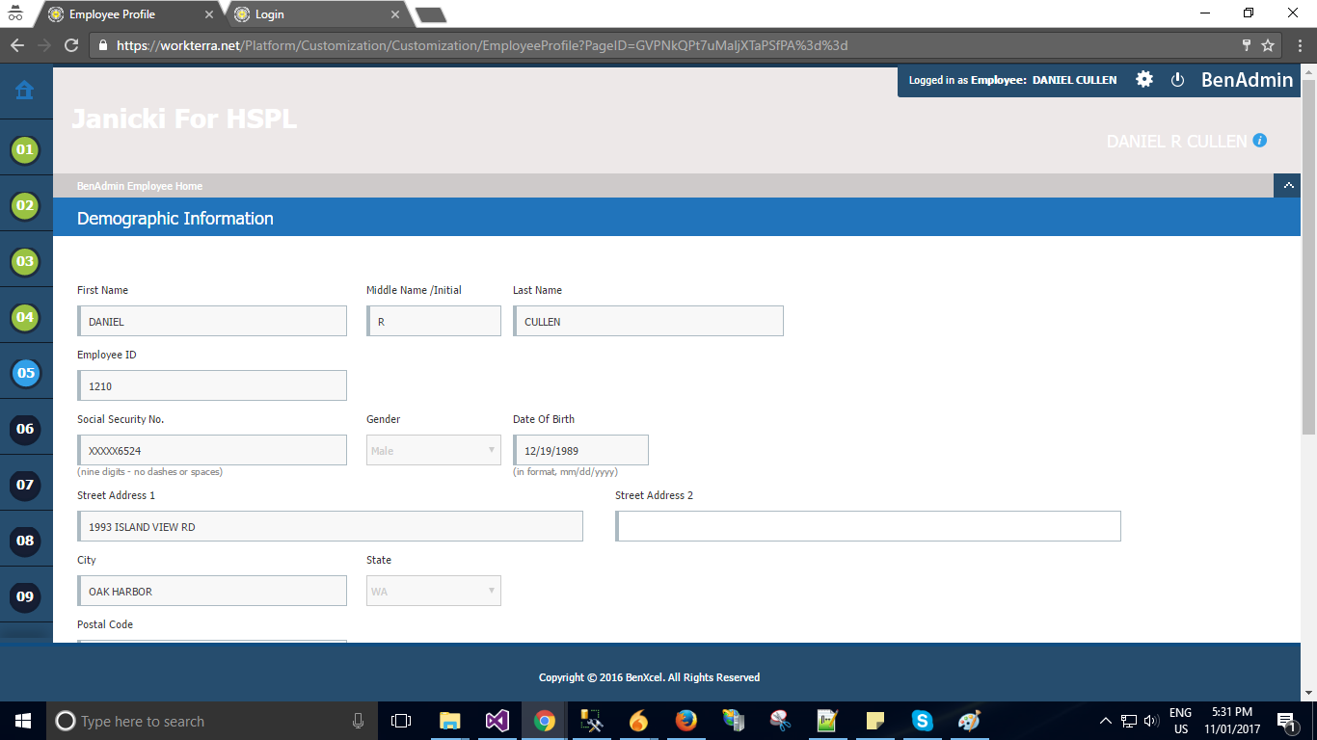
Task: Jump to step 07 in sidebar
Action: pos(25,485)
